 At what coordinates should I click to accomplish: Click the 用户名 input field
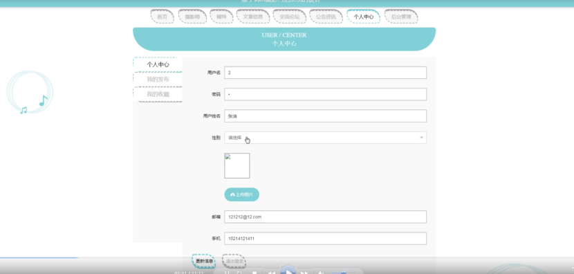point(325,73)
